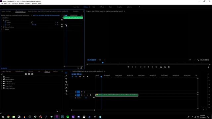Select the Pen tool
The width and height of the screenshot is (212, 119).
66,88
